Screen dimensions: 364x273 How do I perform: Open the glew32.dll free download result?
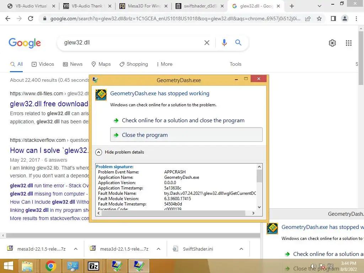[49, 104]
